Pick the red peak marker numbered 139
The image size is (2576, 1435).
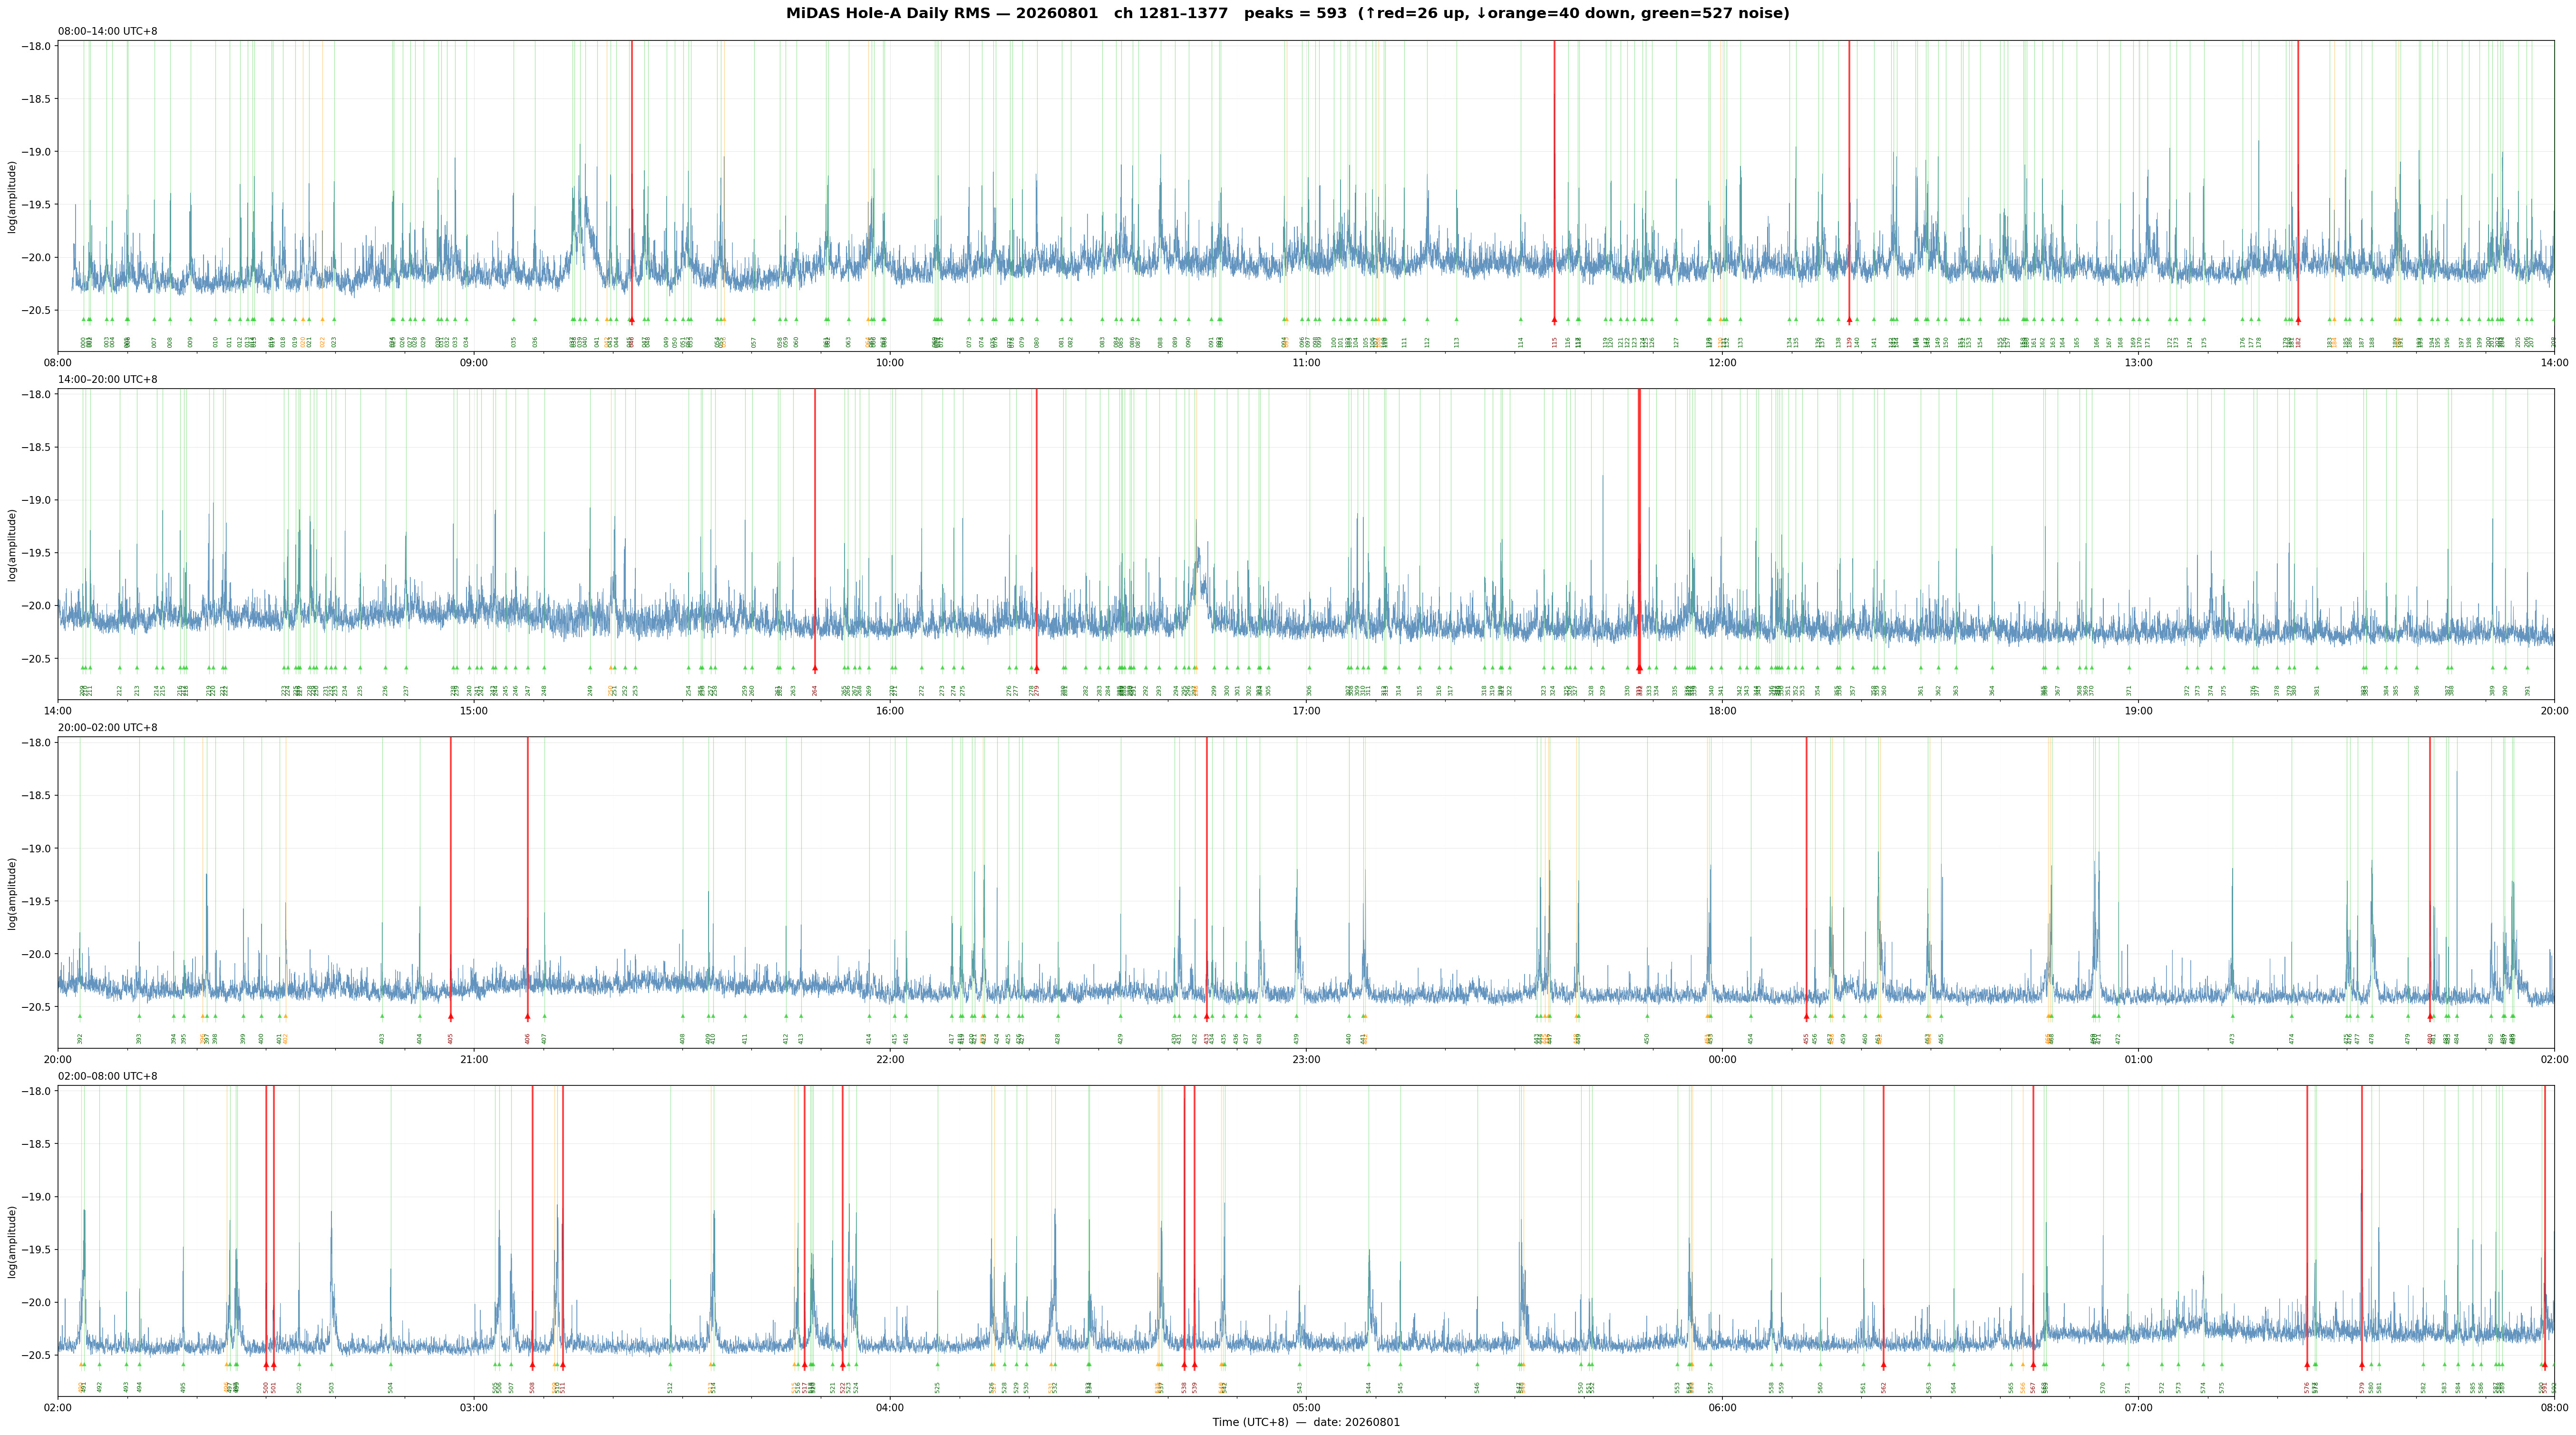coord(1849,320)
